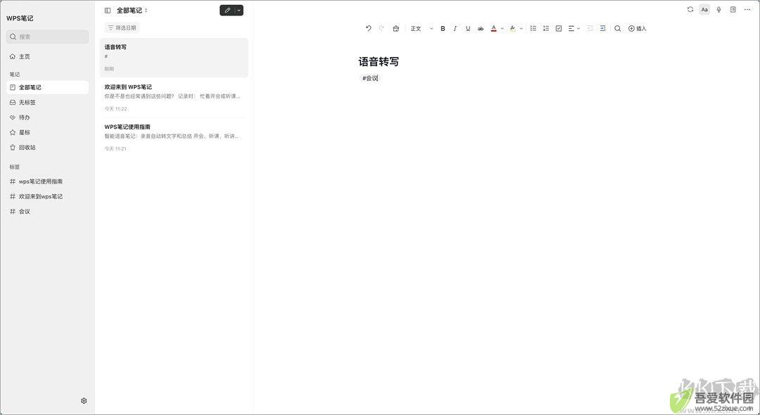
Task: Apply the highlighter color
Action: click(x=513, y=29)
